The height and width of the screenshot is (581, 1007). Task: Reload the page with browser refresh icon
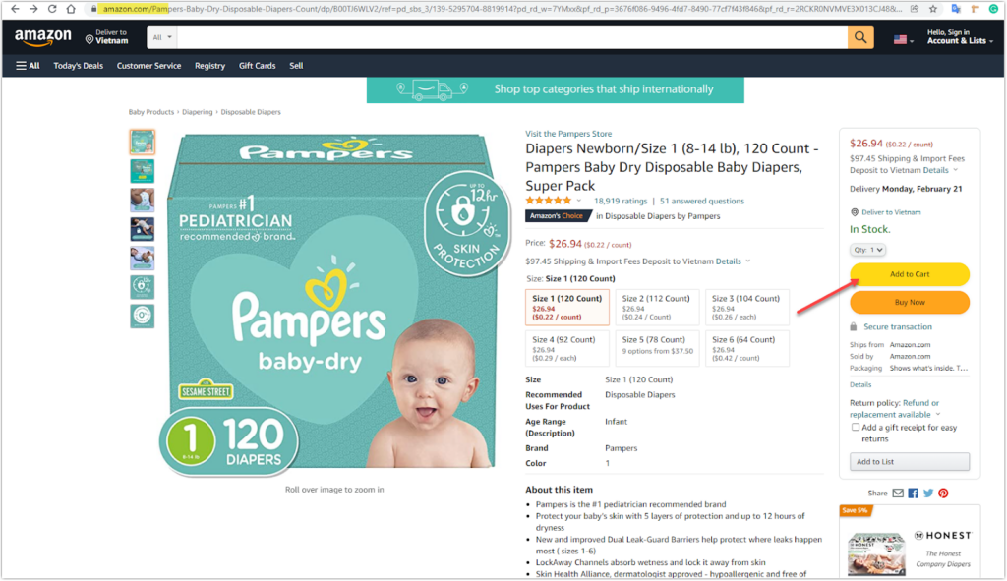tap(52, 9)
